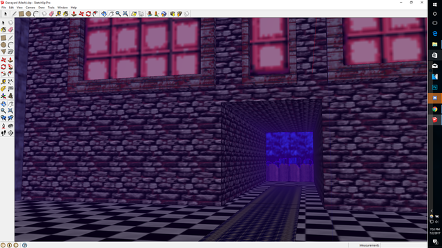Viewport: 442px width, 248px height.
Task: Select the 3D Text tool
Action: tap(10, 96)
